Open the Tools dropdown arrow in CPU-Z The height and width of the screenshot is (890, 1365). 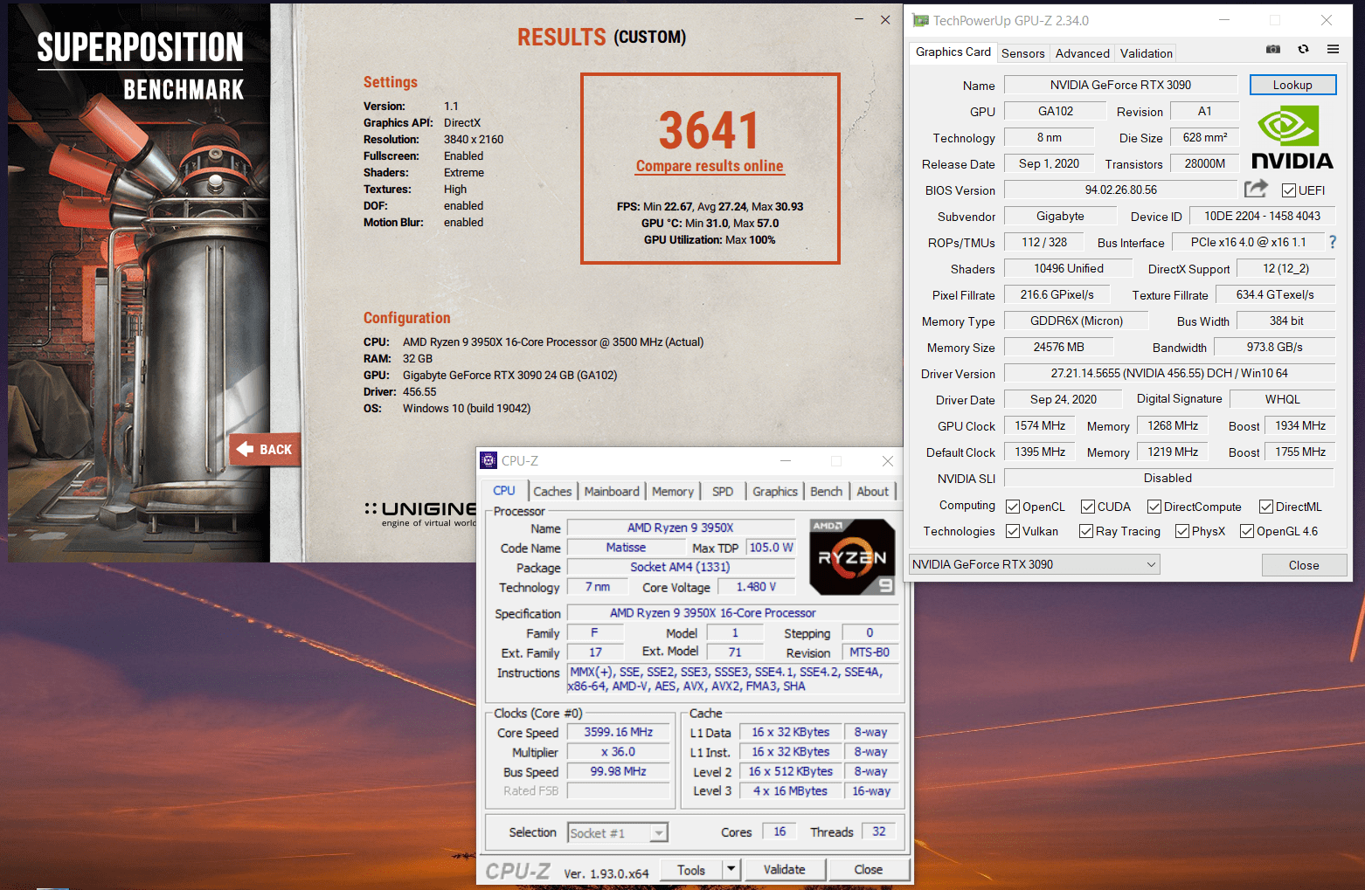(x=731, y=869)
